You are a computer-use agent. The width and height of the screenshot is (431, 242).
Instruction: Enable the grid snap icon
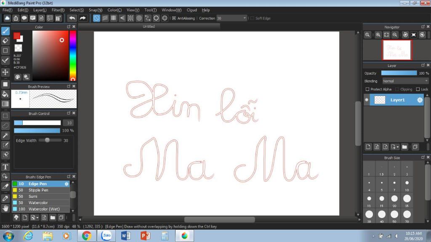tap(114, 18)
